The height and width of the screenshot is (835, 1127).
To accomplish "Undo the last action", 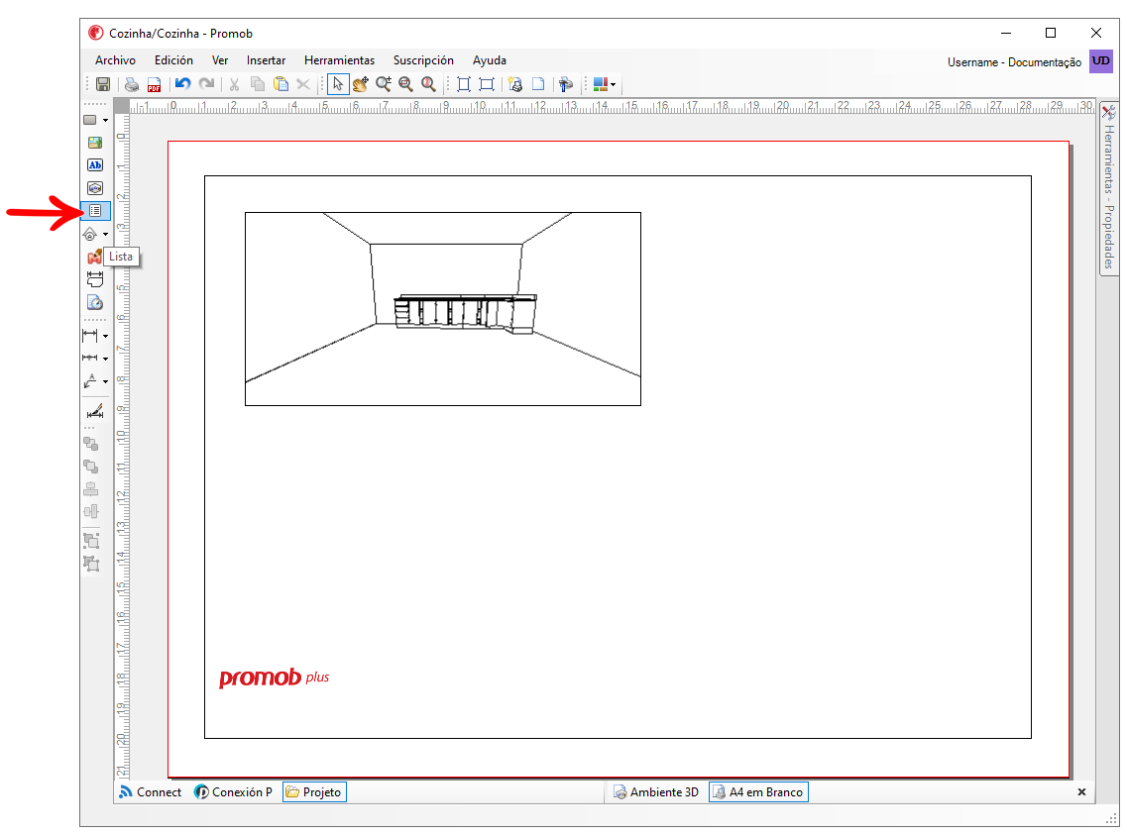I will 182,84.
